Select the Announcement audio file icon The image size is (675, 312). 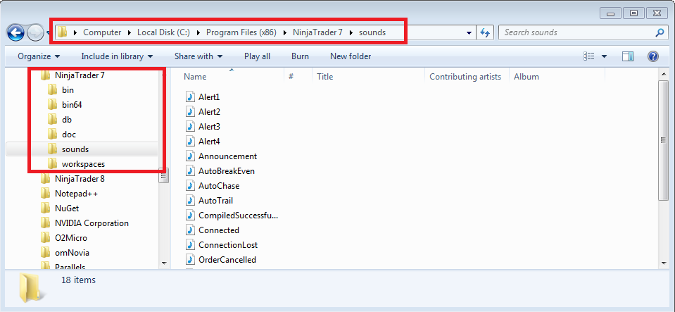pos(191,156)
